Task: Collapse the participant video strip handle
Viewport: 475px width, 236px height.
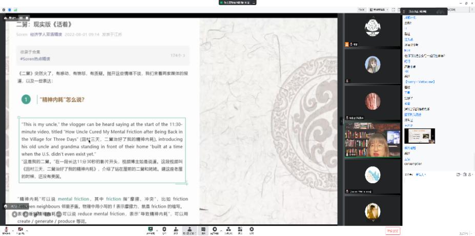Action: click(341, 121)
